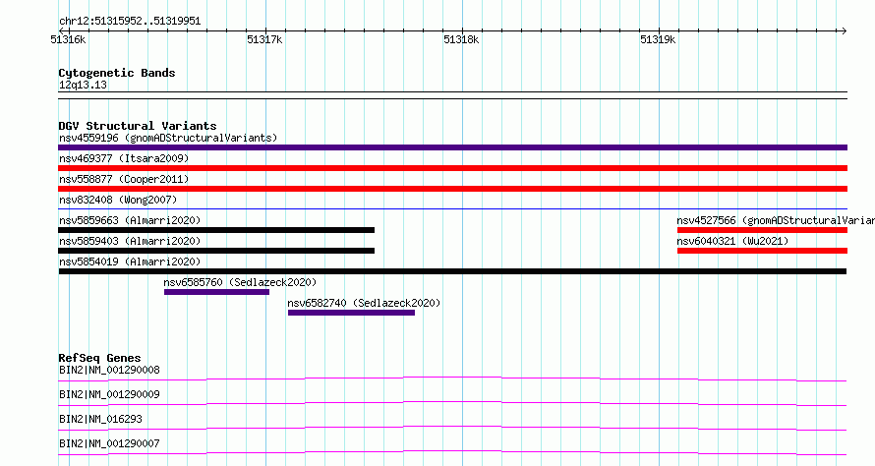875x466 pixels.
Task: Select the nsv4559196 (gnomADStructuralVariants) label
Action: click(168, 138)
